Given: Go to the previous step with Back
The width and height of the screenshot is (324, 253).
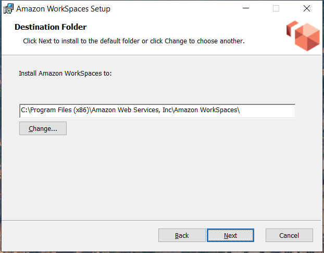Looking at the screenshot, I should [x=182, y=235].
